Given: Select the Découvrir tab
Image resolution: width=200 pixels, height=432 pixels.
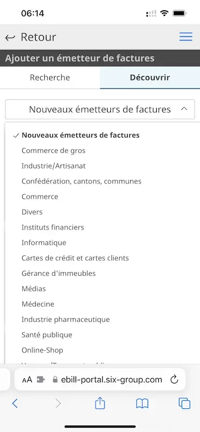Looking at the screenshot, I should pos(150,77).
